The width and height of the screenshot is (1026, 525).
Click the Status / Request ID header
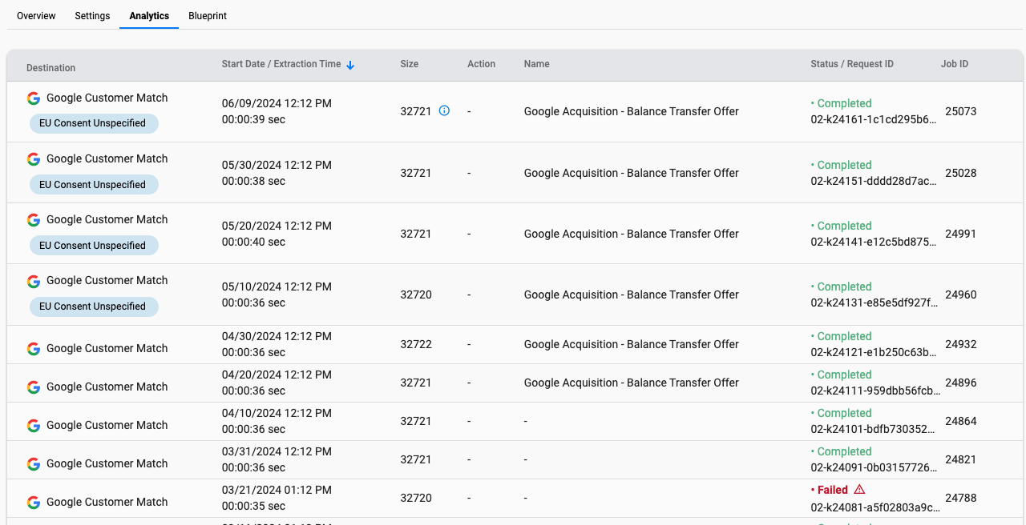click(852, 64)
